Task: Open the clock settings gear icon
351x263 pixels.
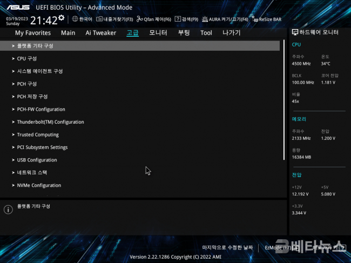Action: click(62, 18)
